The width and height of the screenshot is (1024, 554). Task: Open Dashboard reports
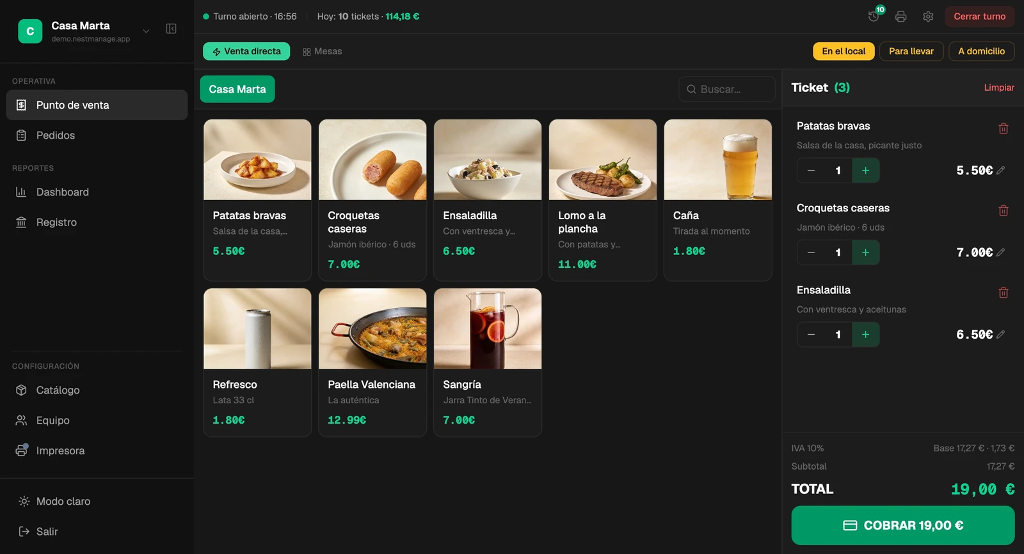pos(97,192)
